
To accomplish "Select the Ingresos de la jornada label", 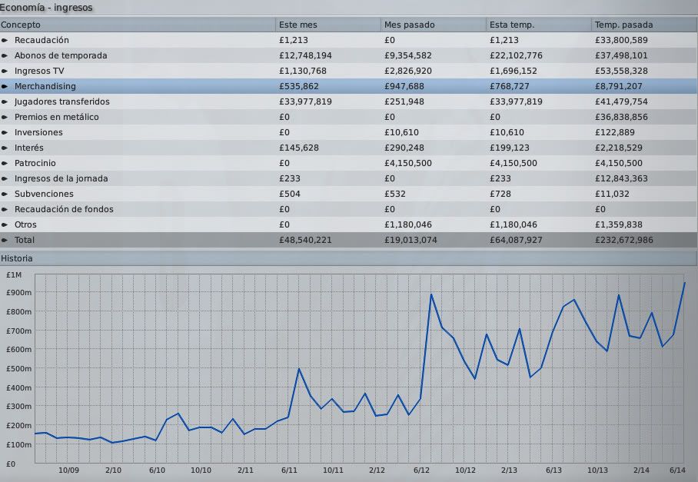I will [x=61, y=178].
